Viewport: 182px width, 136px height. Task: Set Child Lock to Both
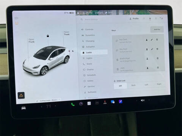tap(133, 85)
